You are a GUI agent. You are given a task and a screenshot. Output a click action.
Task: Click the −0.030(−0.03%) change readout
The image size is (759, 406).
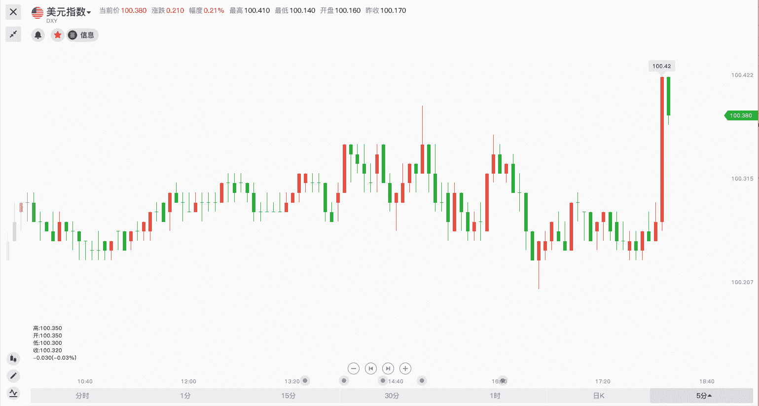coord(55,358)
